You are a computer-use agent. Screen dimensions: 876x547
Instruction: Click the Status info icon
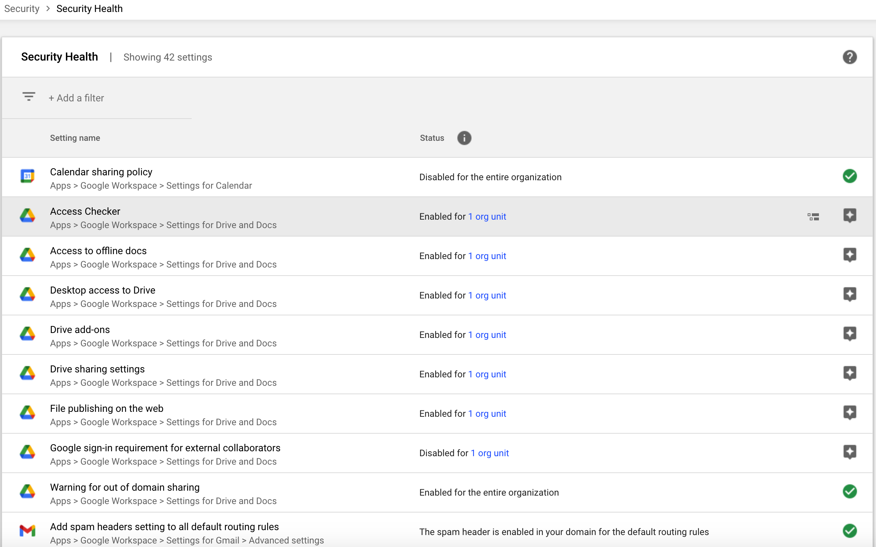pyautogui.click(x=464, y=138)
